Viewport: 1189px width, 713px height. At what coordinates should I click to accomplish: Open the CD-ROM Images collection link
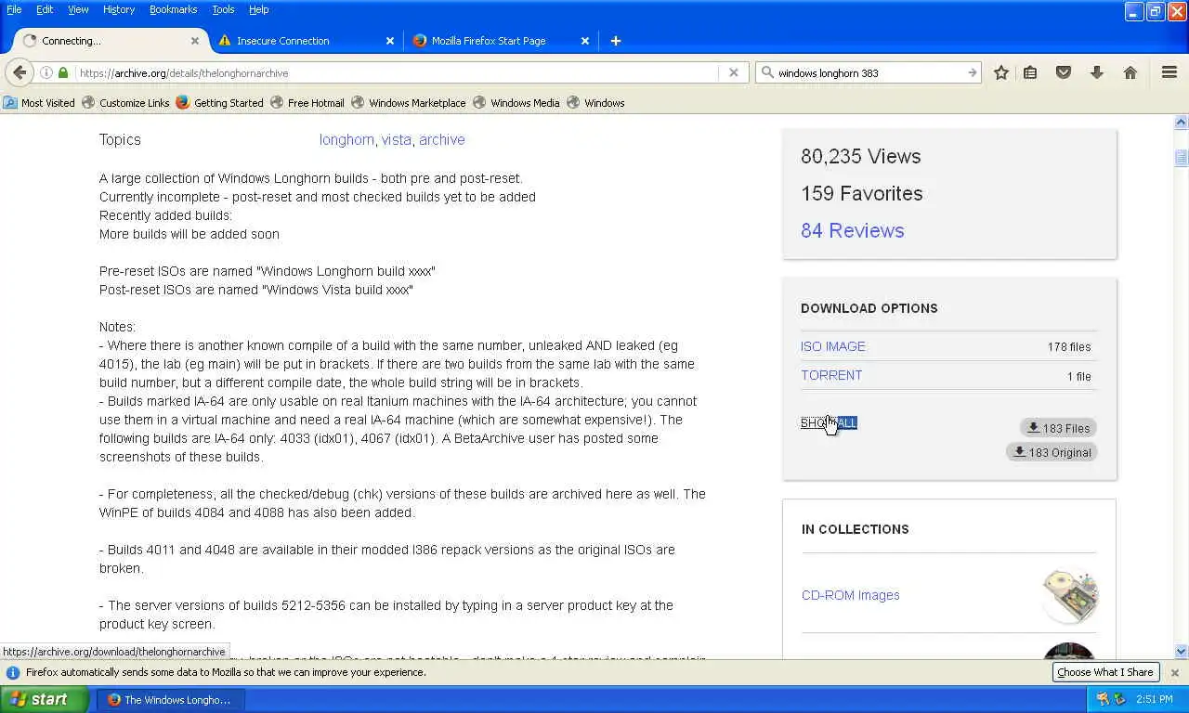[850, 595]
